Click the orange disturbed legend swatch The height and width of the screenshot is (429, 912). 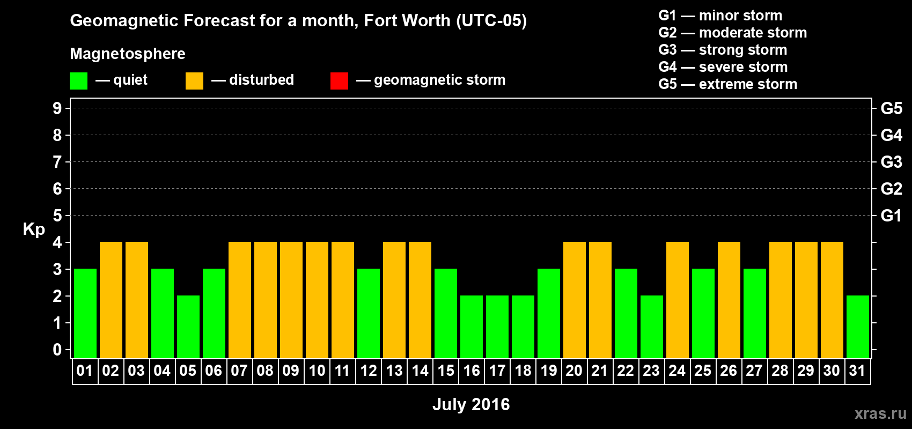[x=194, y=81]
